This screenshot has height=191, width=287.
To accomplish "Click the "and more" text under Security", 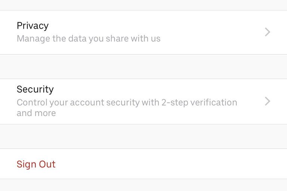I will click(x=36, y=113).
